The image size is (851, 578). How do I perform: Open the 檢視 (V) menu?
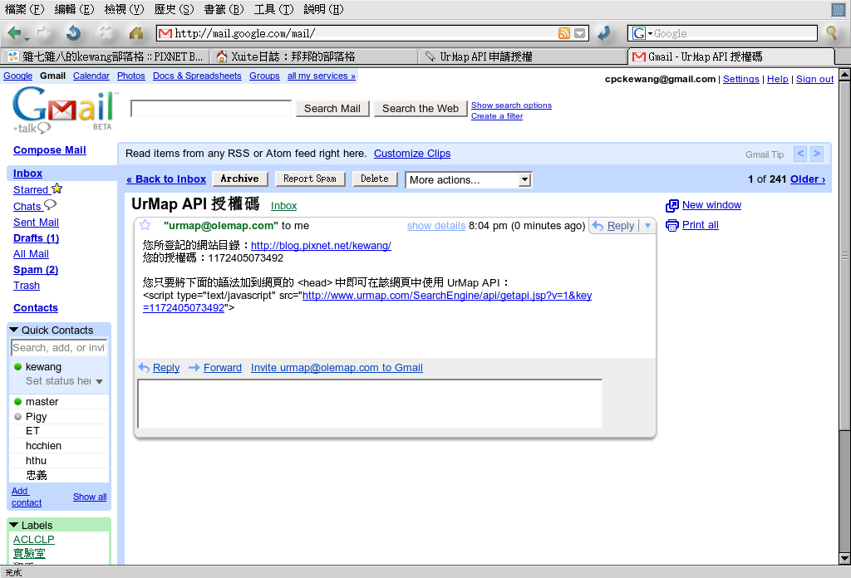(x=125, y=9)
